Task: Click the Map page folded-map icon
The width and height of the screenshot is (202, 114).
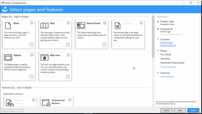Action: pos(44,26)
